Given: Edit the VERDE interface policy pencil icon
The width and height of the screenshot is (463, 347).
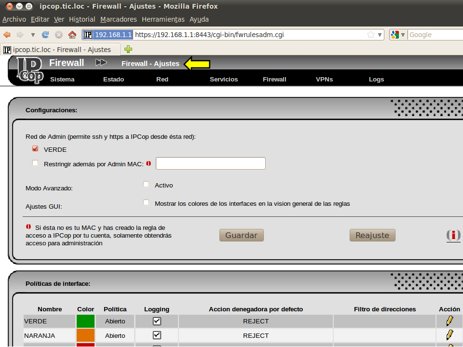Looking at the screenshot, I should click(449, 320).
